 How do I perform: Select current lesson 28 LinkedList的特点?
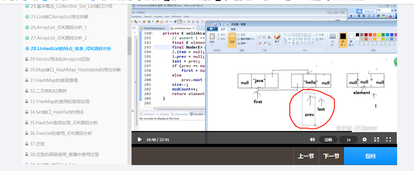click(x=68, y=49)
